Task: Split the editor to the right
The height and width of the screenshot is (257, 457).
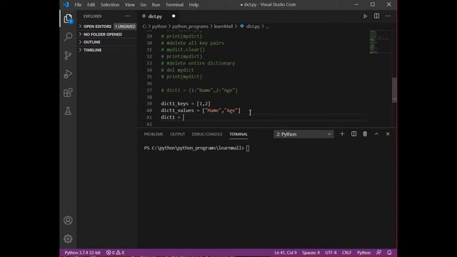Action: pyautogui.click(x=376, y=16)
